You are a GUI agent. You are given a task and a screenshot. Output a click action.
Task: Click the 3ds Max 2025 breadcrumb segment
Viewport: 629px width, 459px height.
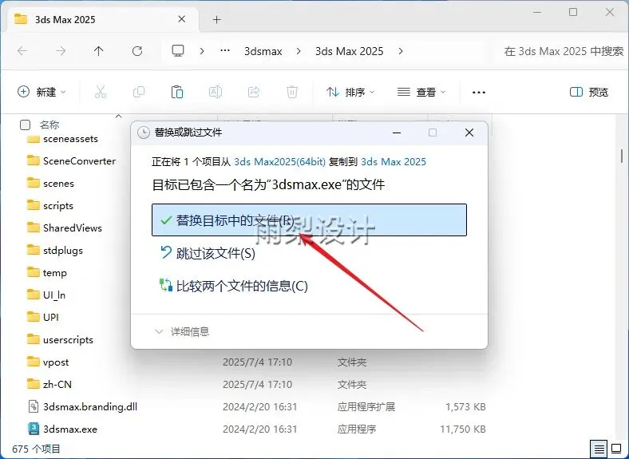[349, 51]
